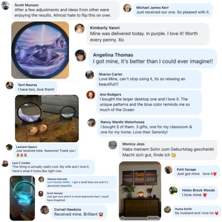
Task: Open the Terri Nourse name link
Action: [27, 85]
